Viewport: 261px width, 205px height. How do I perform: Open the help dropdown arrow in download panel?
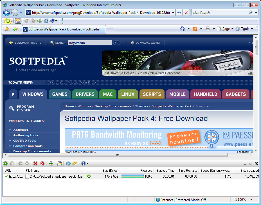point(87,164)
